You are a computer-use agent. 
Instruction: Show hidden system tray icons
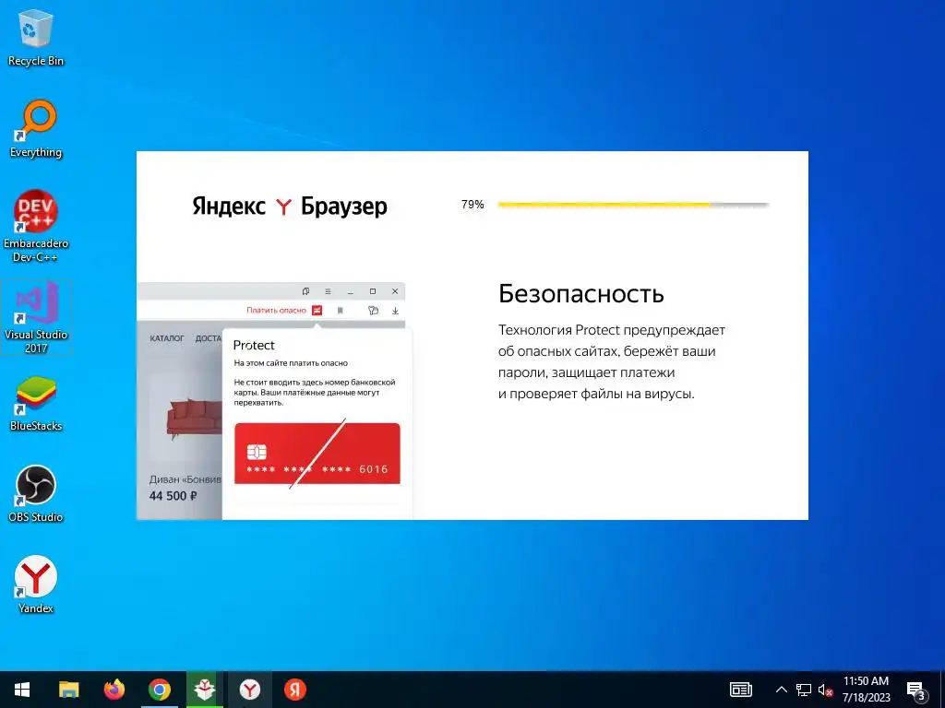[x=781, y=690]
